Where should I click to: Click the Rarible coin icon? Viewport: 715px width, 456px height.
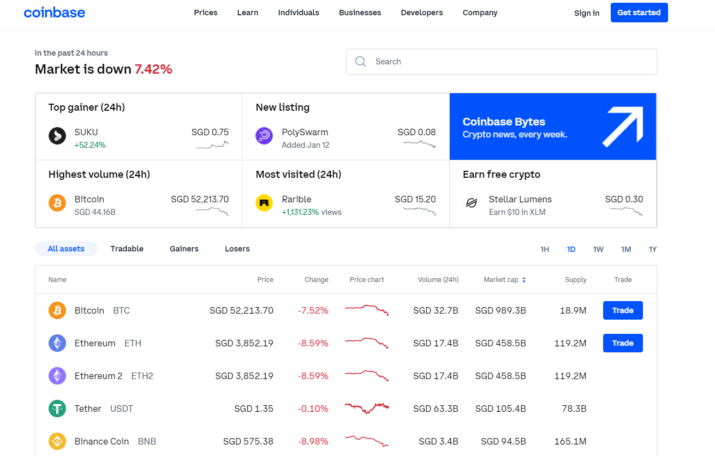pos(264,203)
